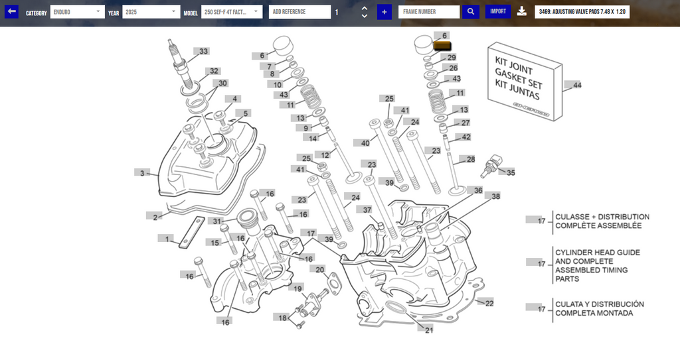Select part label 29 on the diagram
The height and width of the screenshot is (358, 680).
pyautogui.click(x=450, y=58)
